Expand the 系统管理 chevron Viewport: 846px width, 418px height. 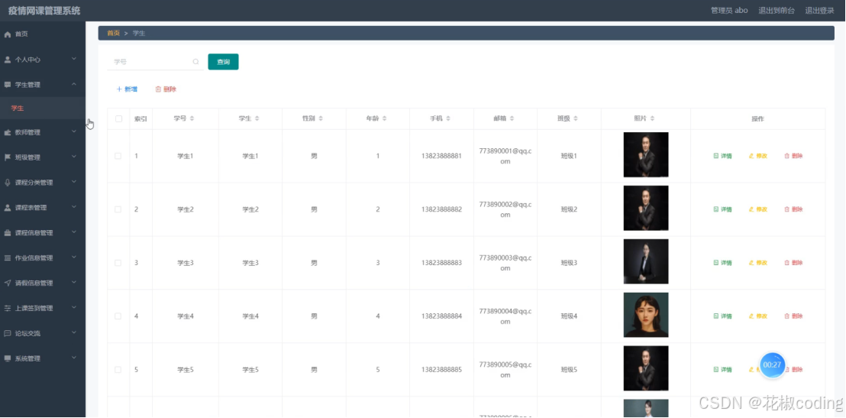tap(74, 358)
